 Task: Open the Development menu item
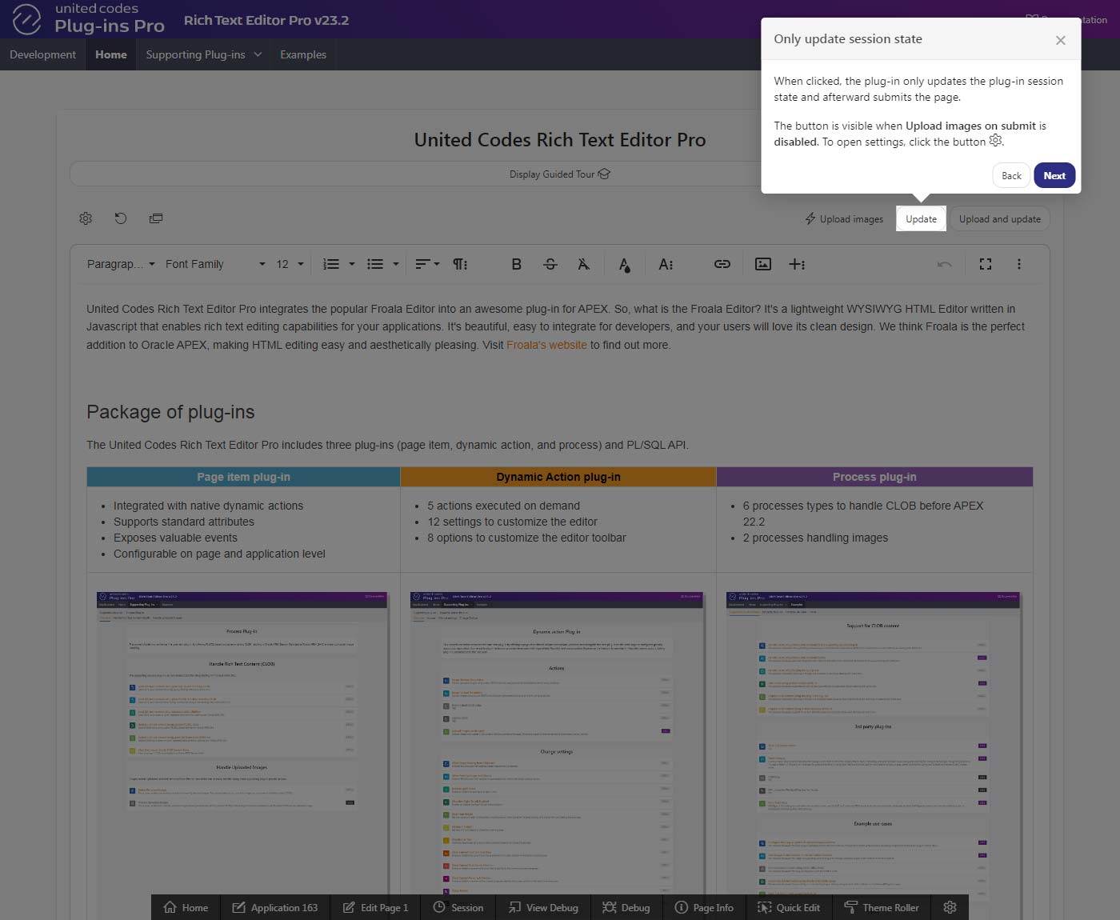click(42, 54)
